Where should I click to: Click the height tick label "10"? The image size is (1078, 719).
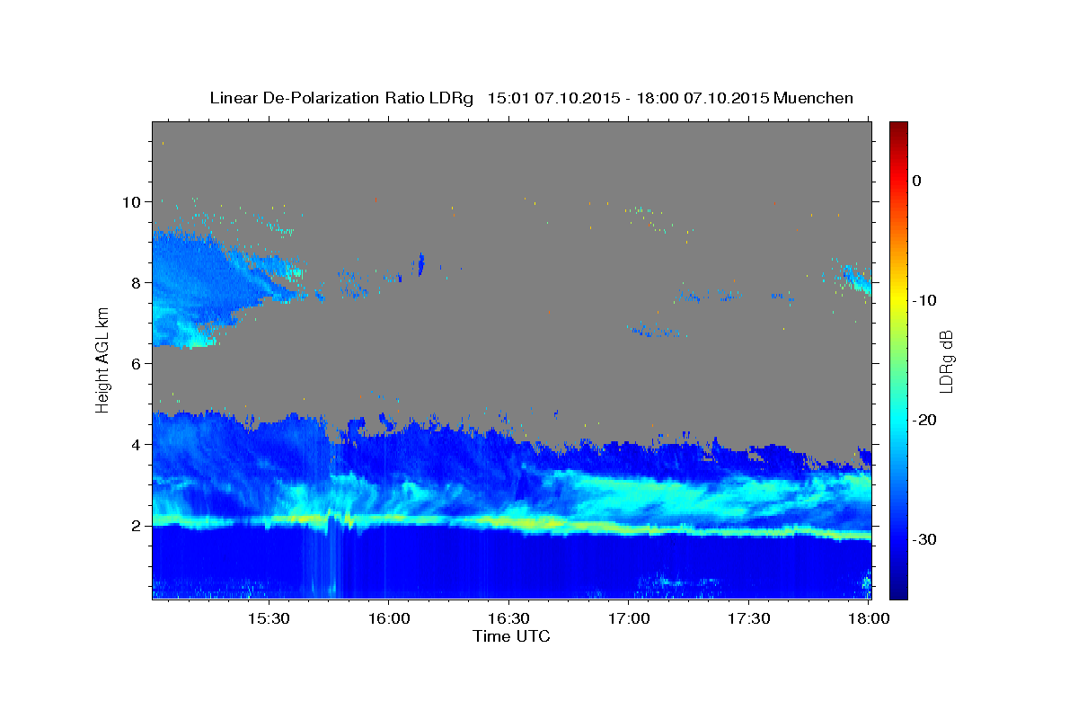[131, 202]
